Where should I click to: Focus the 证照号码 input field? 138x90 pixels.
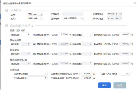(x=71, y=18)
